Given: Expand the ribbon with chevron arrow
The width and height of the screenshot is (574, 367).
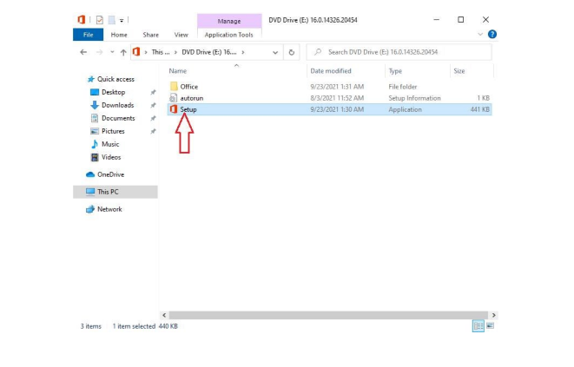Looking at the screenshot, I should [480, 35].
